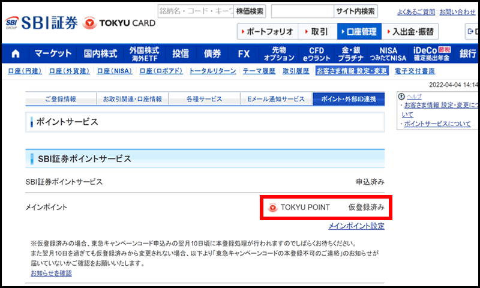Open the ヘルプ link in the sidebar
The image size is (480, 288).
pos(414,97)
